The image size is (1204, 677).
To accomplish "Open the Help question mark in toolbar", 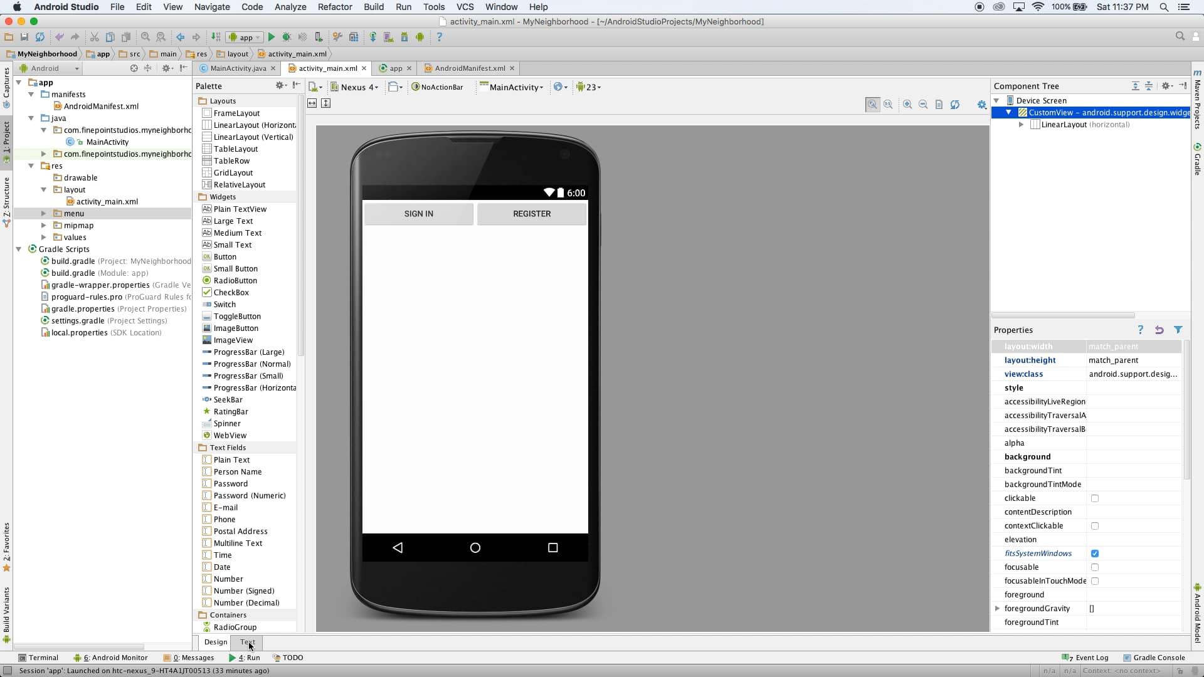I will click(439, 37).
